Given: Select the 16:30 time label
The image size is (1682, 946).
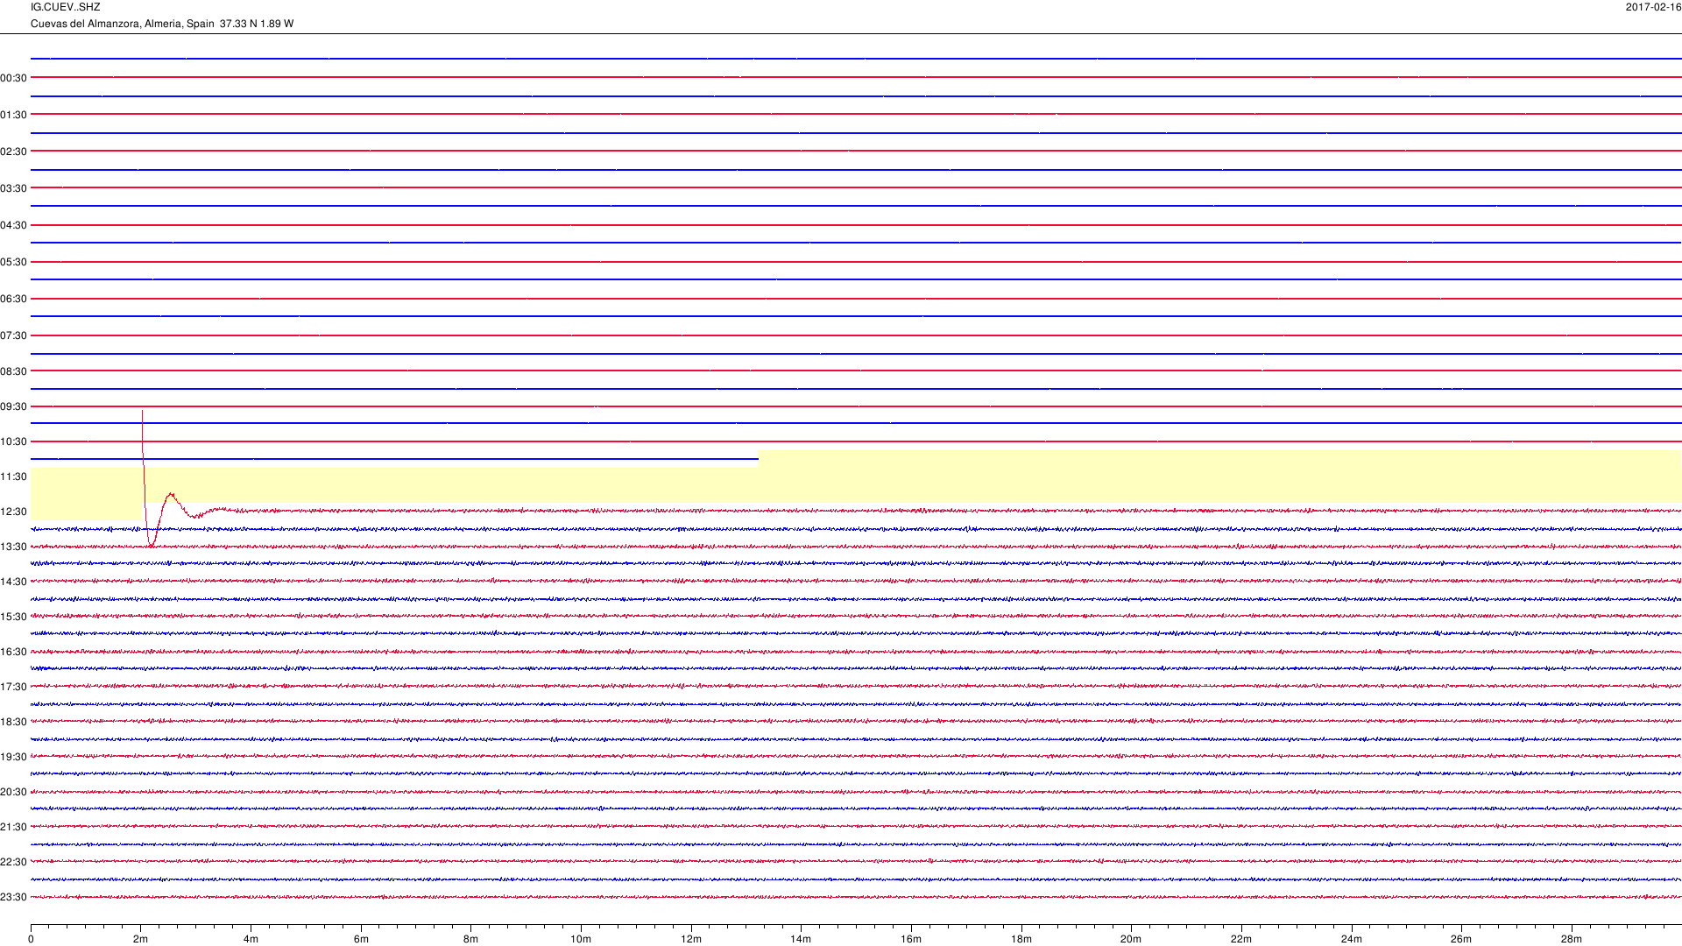Looking at the screenshot, I should pos(14,652).
